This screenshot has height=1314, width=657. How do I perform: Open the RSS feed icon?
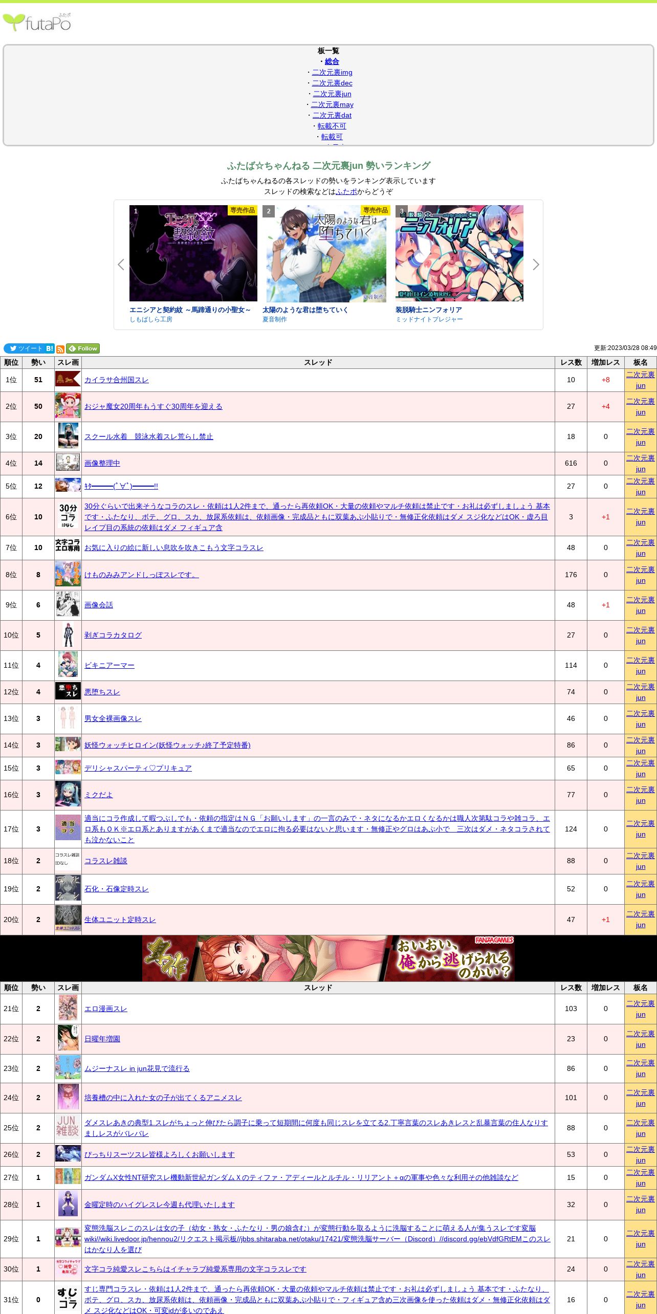click(60, 349)
